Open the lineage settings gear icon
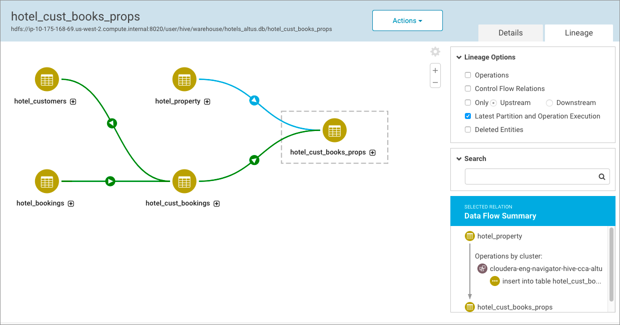620x325 pixels. pos(435,52)
